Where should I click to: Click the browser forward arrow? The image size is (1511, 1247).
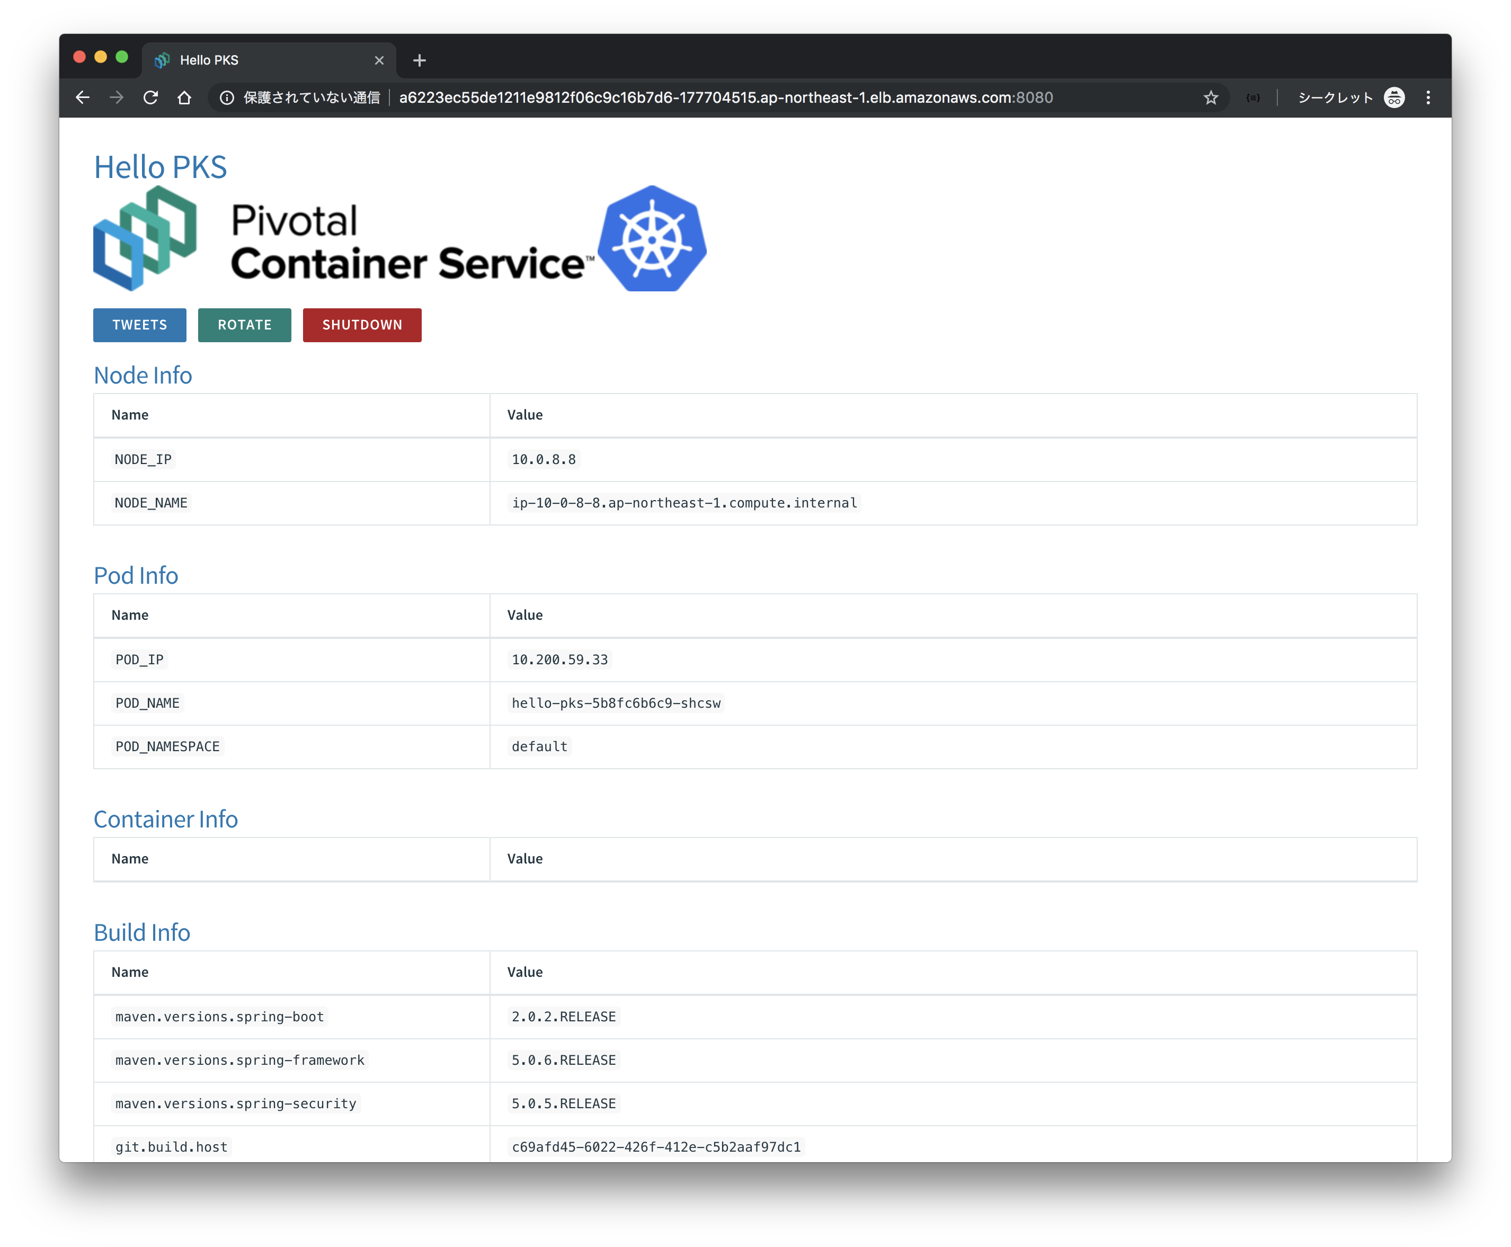point(117,97)
